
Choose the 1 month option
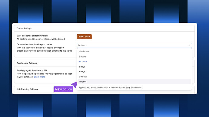[x=134, y=82]
